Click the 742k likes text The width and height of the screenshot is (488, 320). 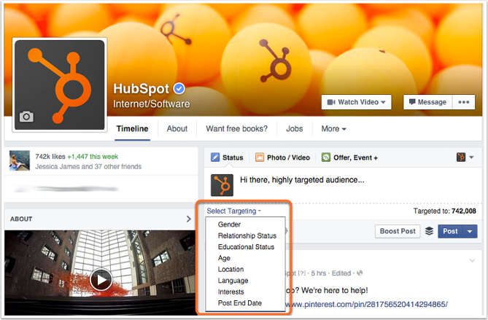tap(50, 157)
